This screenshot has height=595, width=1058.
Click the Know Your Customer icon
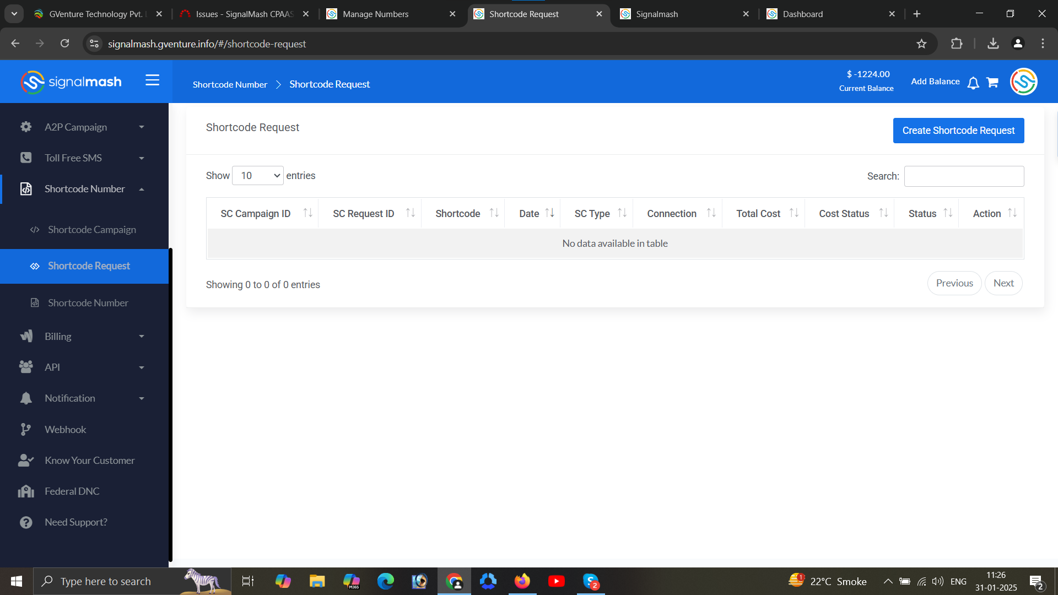[x=26, y=460]
